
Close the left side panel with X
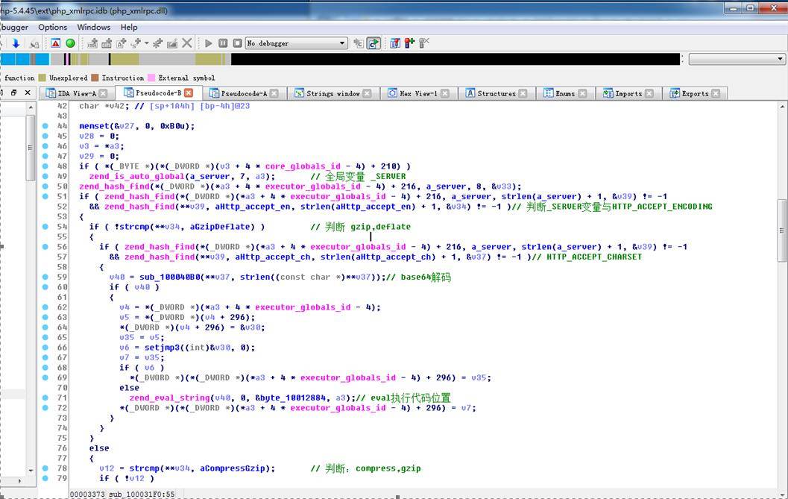28,92
